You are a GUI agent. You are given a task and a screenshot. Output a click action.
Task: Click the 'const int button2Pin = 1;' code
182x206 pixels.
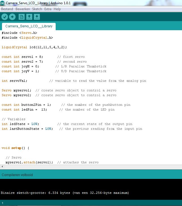[x=26, y=105]
